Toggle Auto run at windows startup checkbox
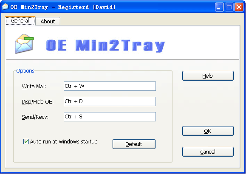Screen dimensions: 246x174 coord(26,142)
